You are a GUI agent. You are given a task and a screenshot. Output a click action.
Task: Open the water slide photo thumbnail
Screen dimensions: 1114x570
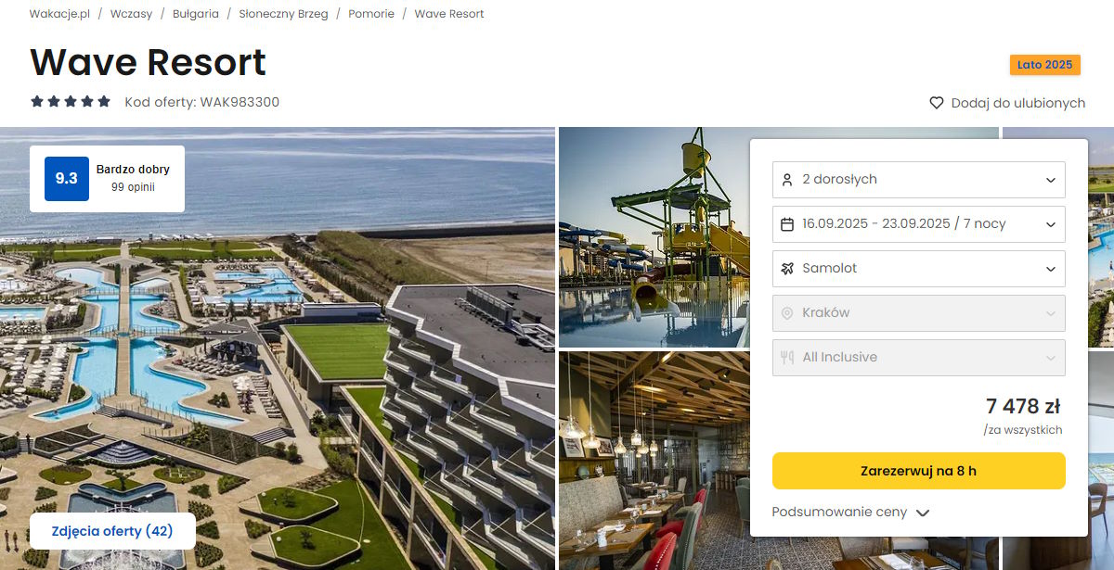pyautogui.click(x=654, y=236)
